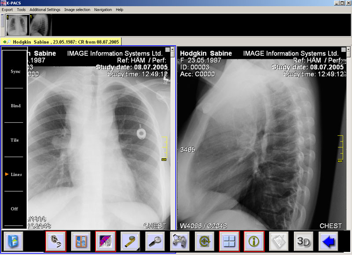Click the binoculars search icon
Image resolution: width=352 pixels, height=255 pixels.
pos(180,241)
